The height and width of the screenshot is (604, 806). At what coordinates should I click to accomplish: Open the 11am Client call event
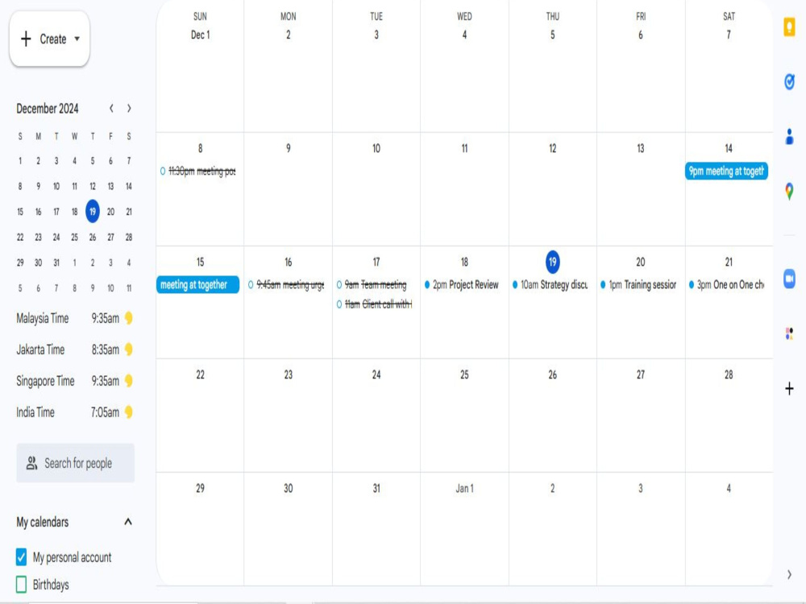[374, 304]
